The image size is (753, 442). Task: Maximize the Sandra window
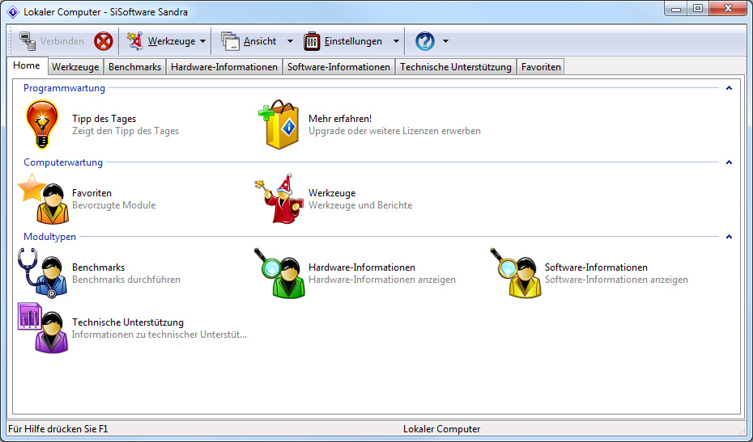(699, 9)
